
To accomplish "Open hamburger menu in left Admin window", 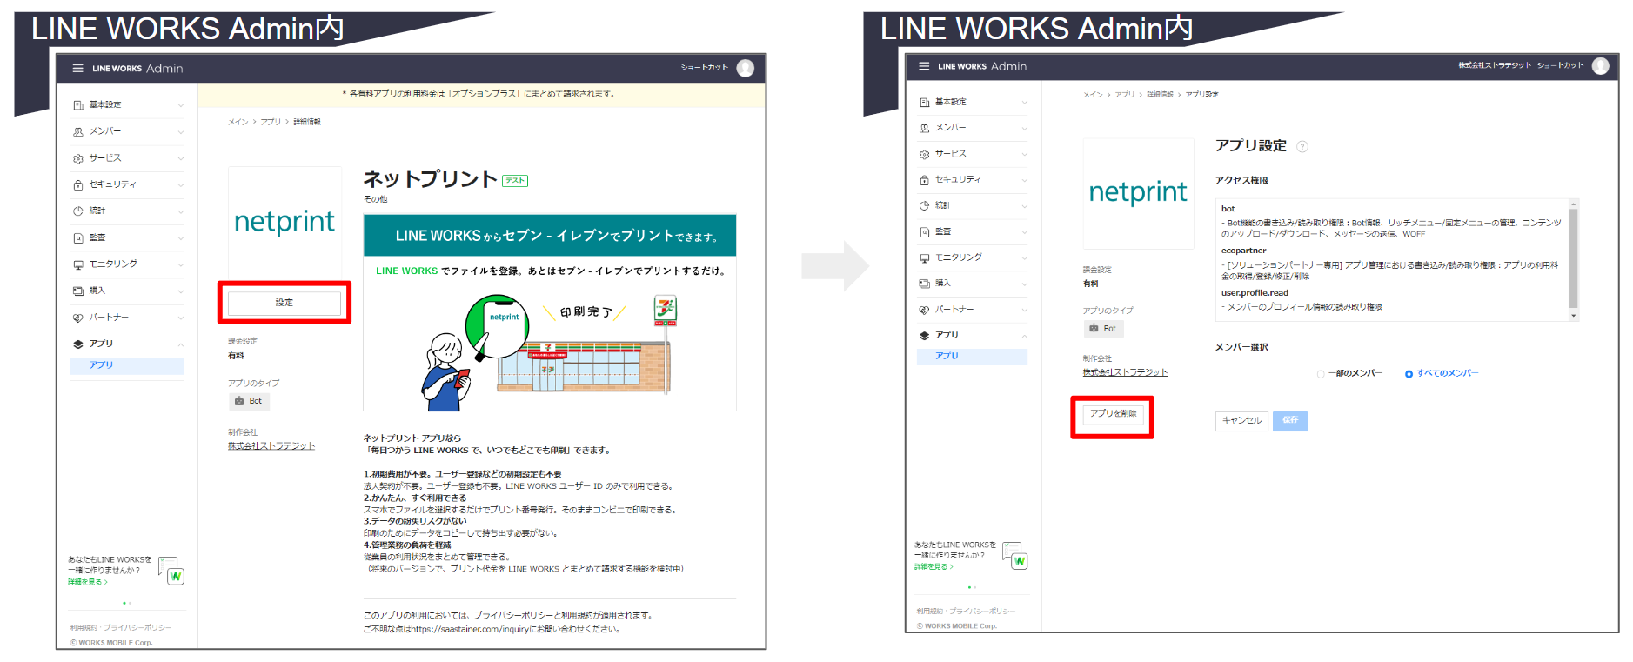I will coord(77,68).
